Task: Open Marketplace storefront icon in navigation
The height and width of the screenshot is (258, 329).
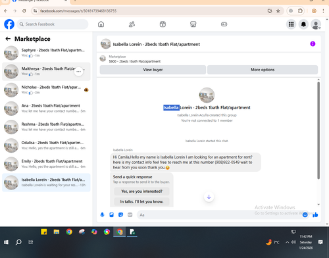Action: [193, 24]
